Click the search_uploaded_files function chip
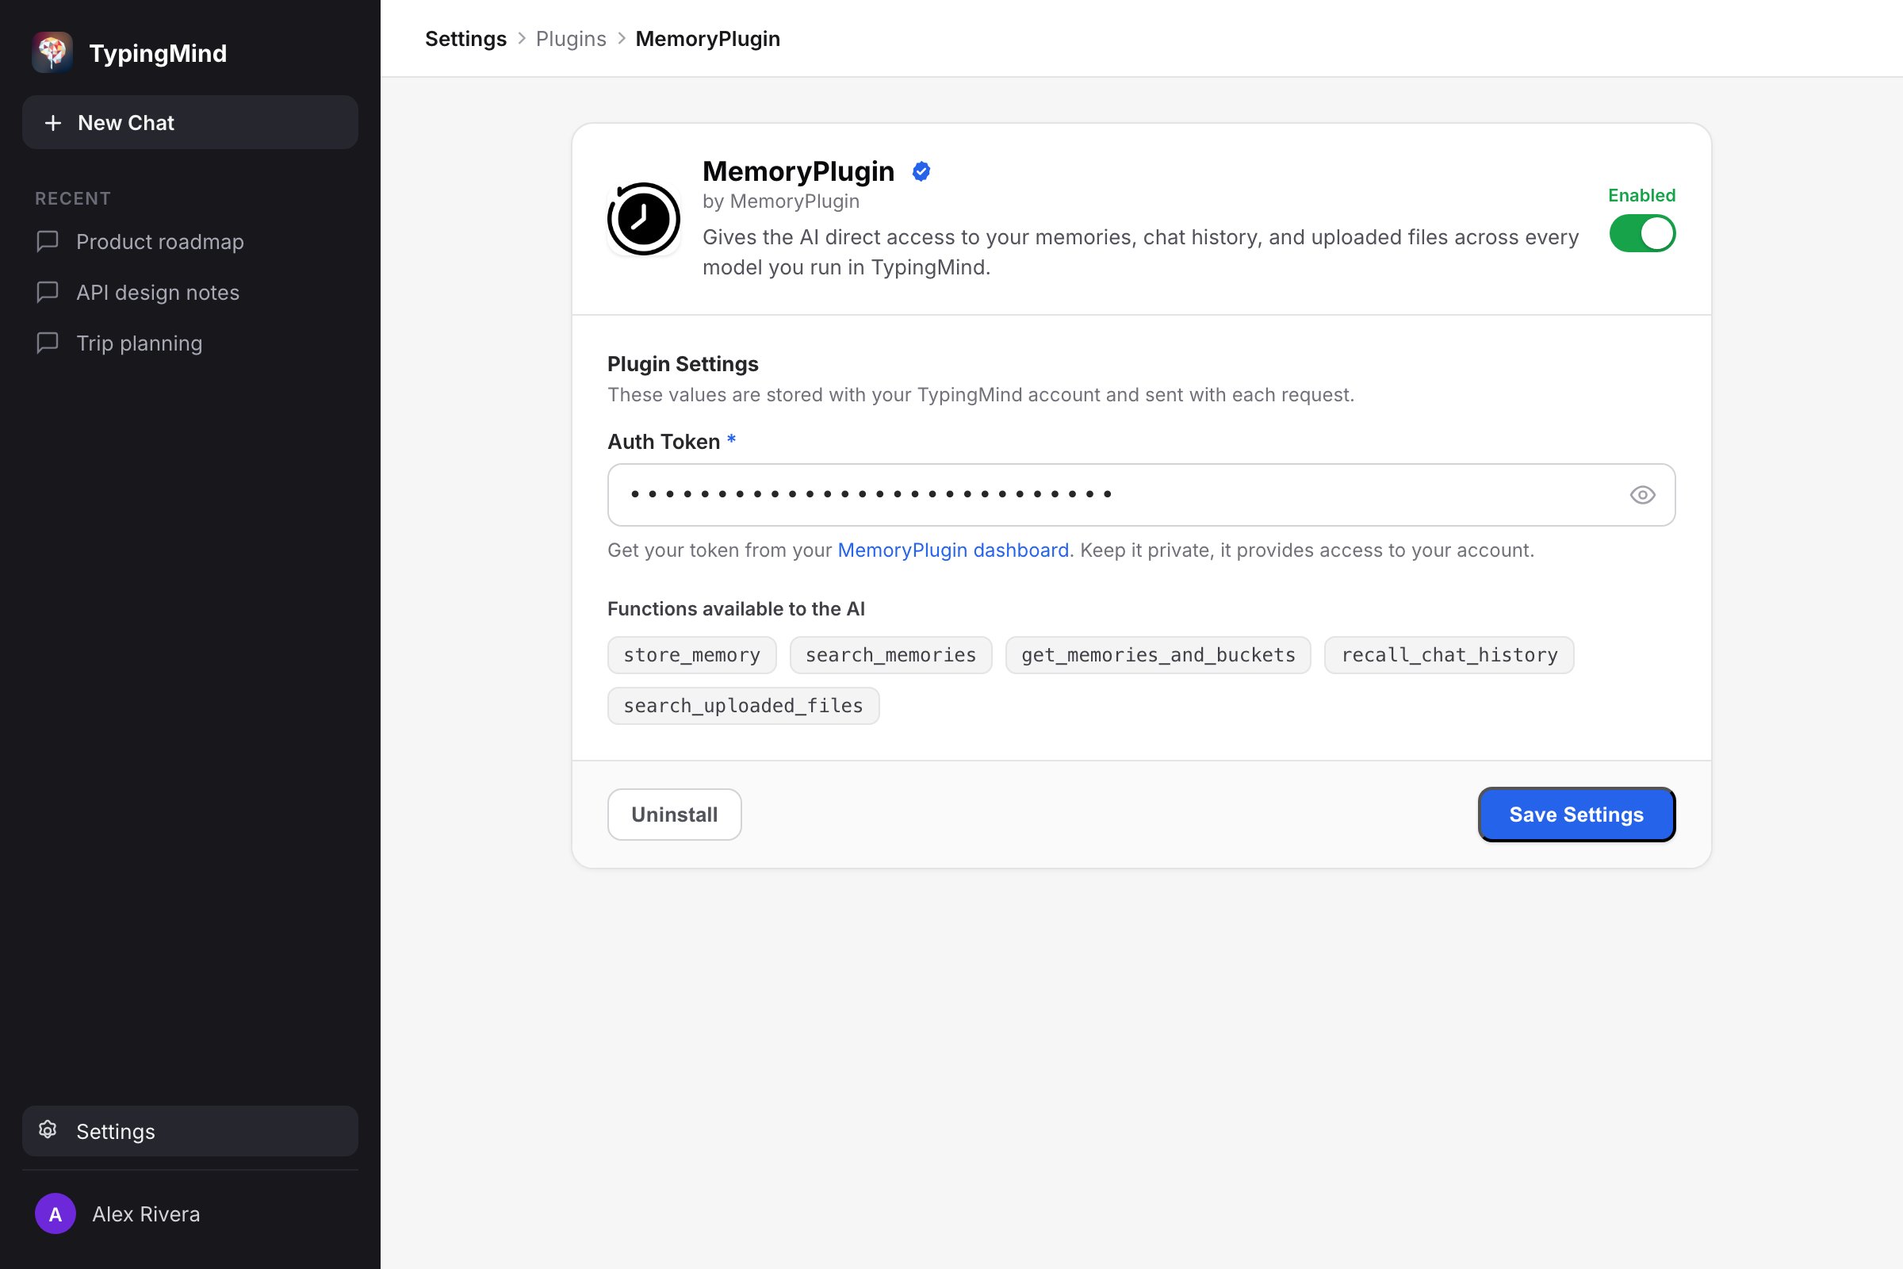The image size is (1903, 1269). pos(743,706)
